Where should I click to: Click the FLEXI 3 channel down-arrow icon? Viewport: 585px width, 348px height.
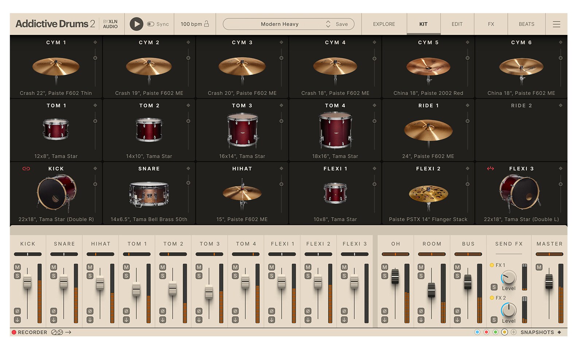pyautogui.click(x=344, y=320)
